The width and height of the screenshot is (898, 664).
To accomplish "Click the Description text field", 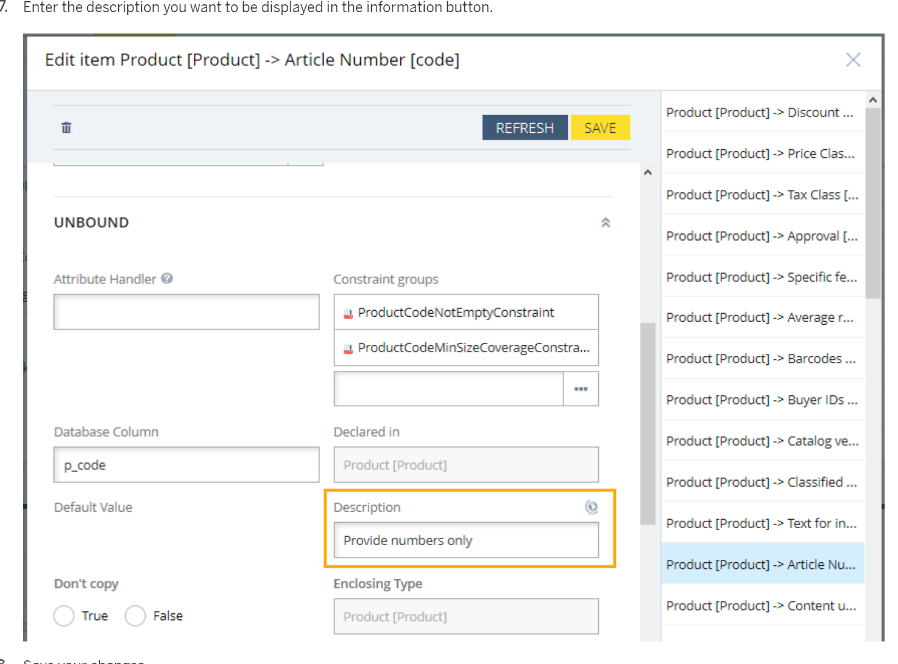I will pos(466,540).
